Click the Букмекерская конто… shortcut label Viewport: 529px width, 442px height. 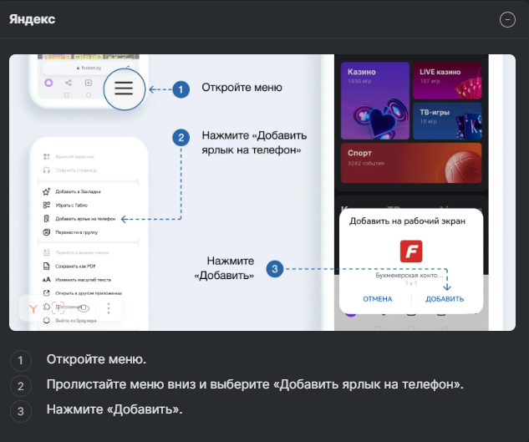click(x=409, y=276)
